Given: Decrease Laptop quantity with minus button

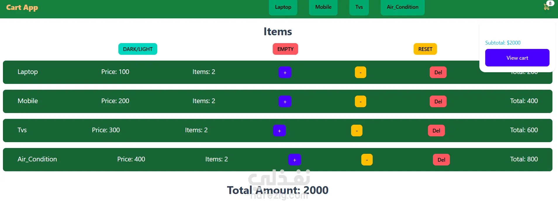Looking at the screenshot, I should click(x=360, y=72).
